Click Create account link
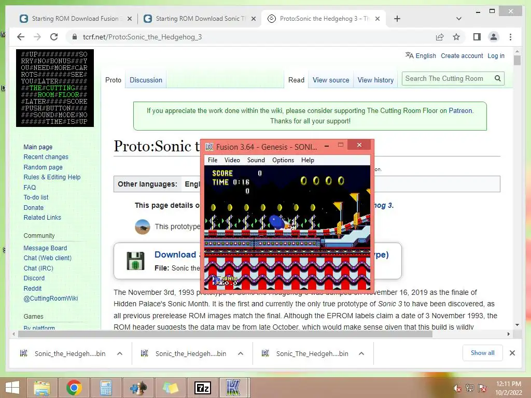 [462, 56]
